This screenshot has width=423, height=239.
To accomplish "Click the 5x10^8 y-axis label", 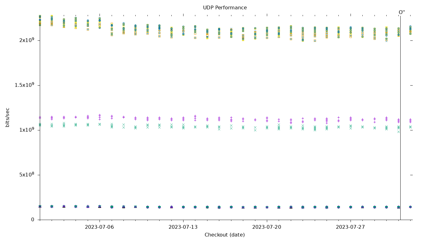I will pyautogui.click(x=27, y=175).
